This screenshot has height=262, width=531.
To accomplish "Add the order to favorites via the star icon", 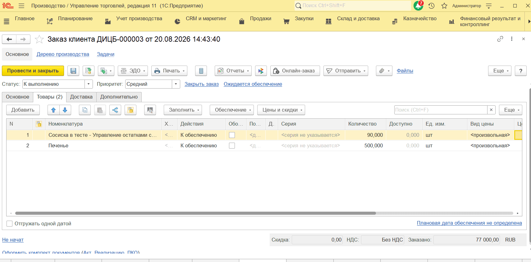I will tap(39, 39).
